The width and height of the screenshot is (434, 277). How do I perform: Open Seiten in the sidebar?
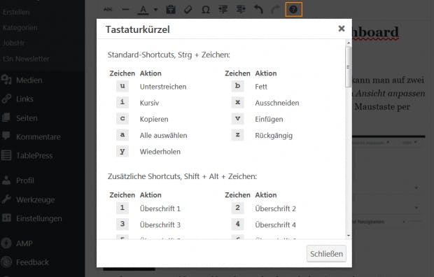[x=27, y=118]
